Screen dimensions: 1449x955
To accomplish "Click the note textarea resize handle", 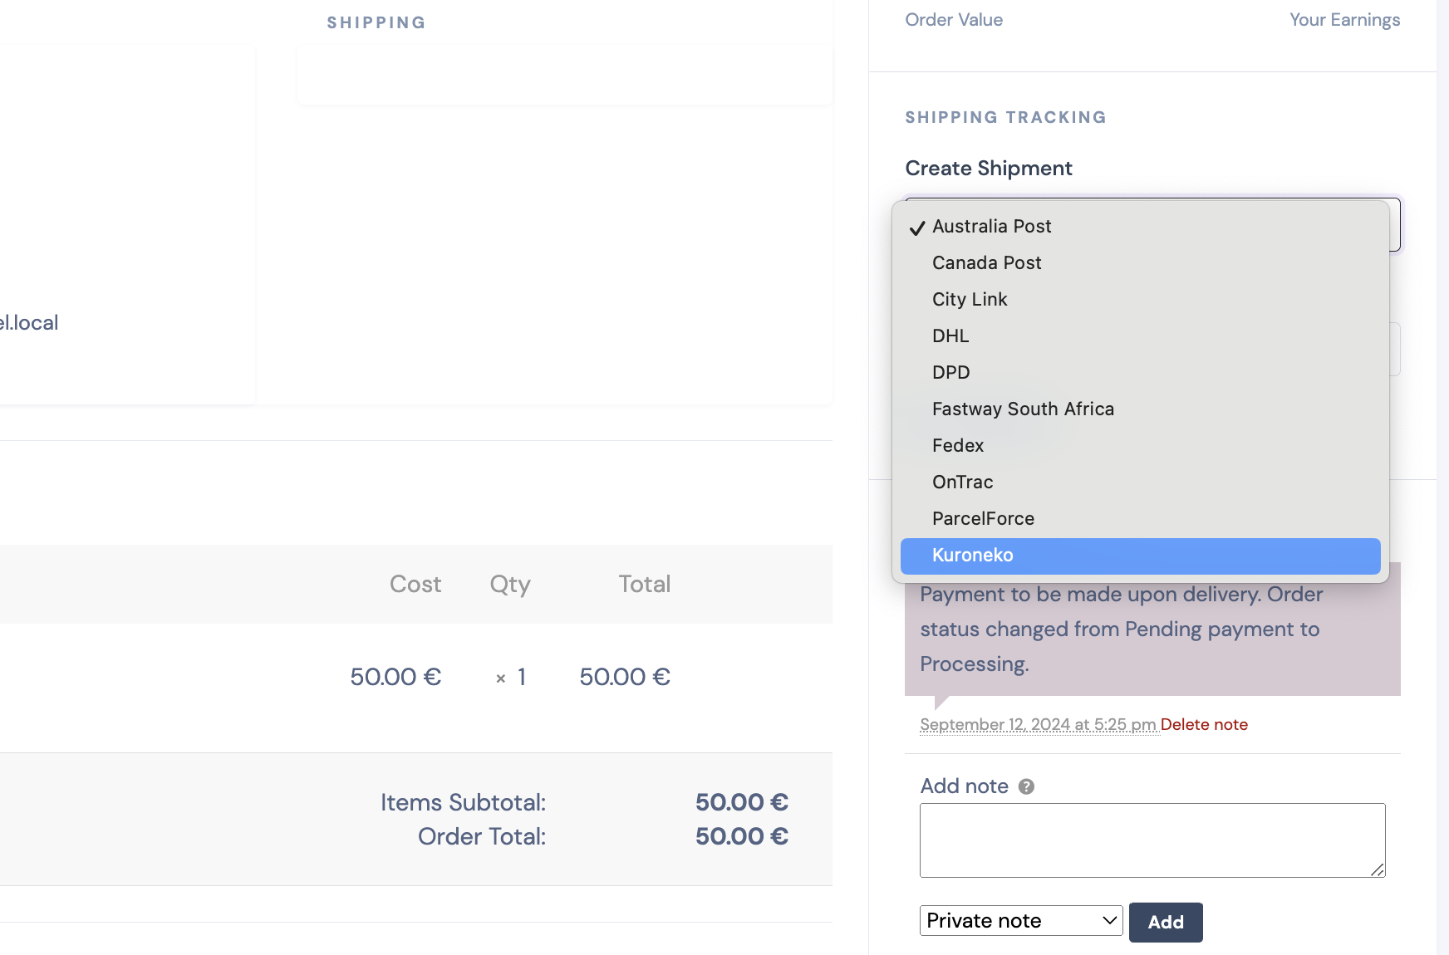I will (x=1378, y=869).
